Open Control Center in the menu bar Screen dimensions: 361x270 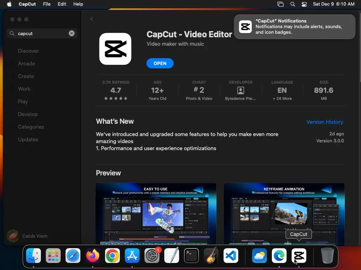pyautogui.click(x=304, y=4)
